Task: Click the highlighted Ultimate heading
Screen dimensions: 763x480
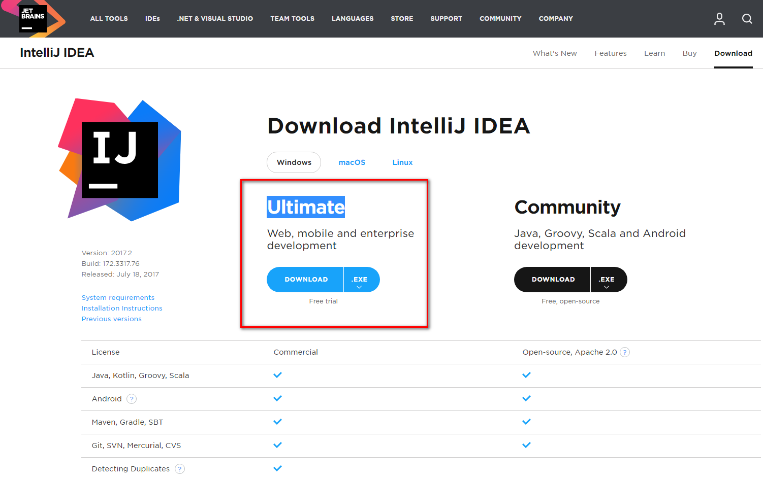Action: coord(306,207)
